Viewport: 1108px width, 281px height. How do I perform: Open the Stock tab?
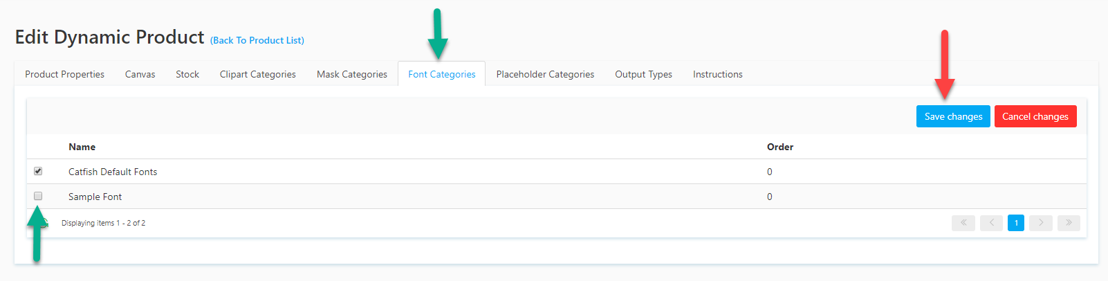click(x=187, y=74)
